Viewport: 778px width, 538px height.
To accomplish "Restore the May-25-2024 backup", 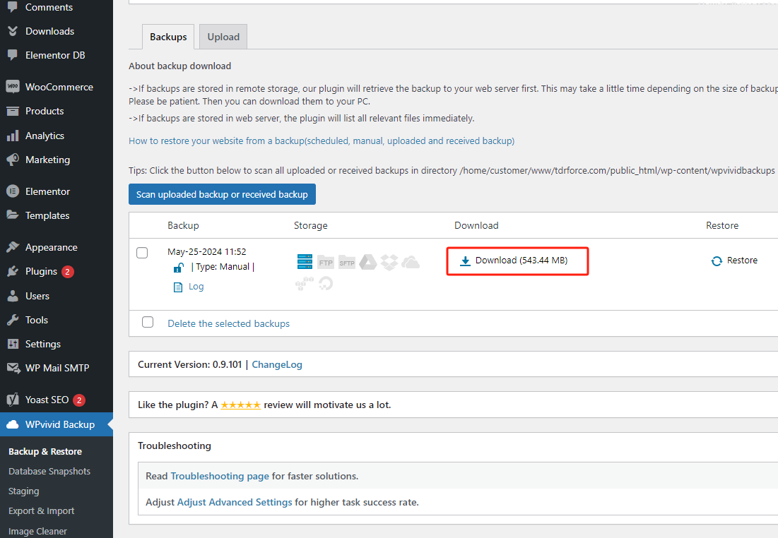I will coord(734,261).
